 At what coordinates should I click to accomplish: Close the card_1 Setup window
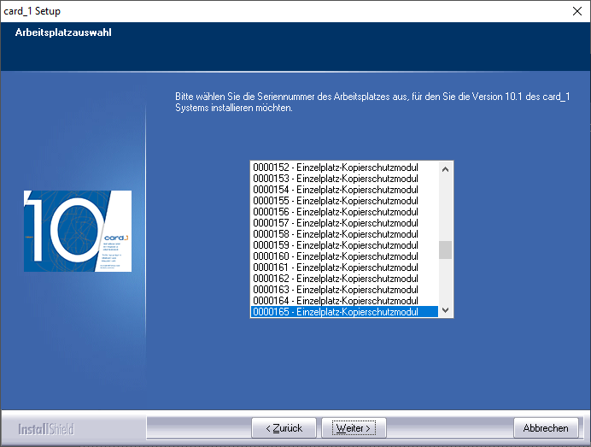(x=575, y=11)
